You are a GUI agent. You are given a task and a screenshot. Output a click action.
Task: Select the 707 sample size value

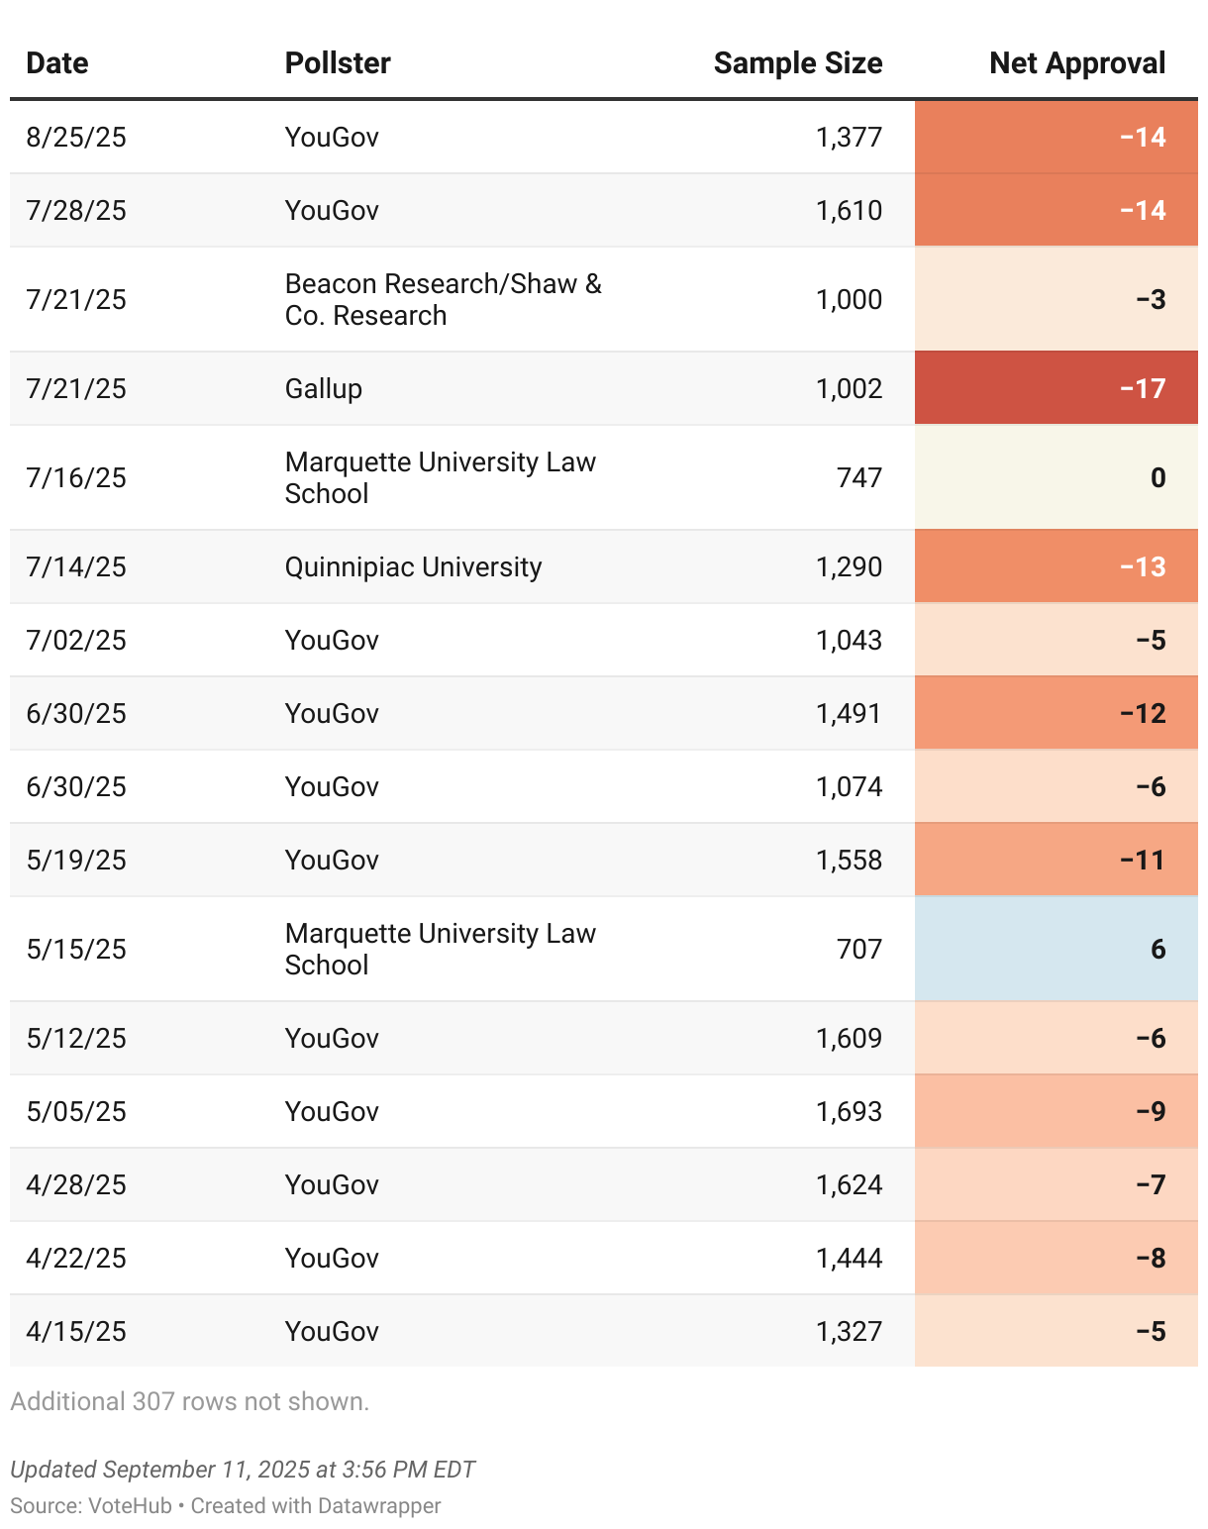[858, 949]
